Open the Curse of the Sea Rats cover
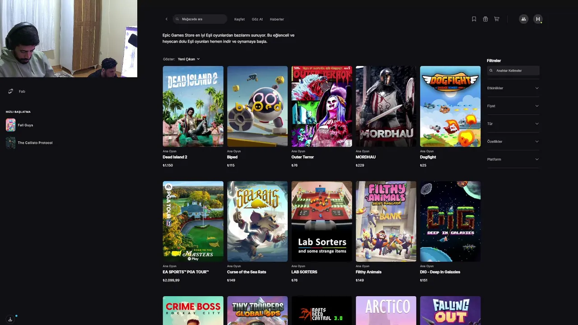This screenshot has height=325, width=578. (257, 221)
